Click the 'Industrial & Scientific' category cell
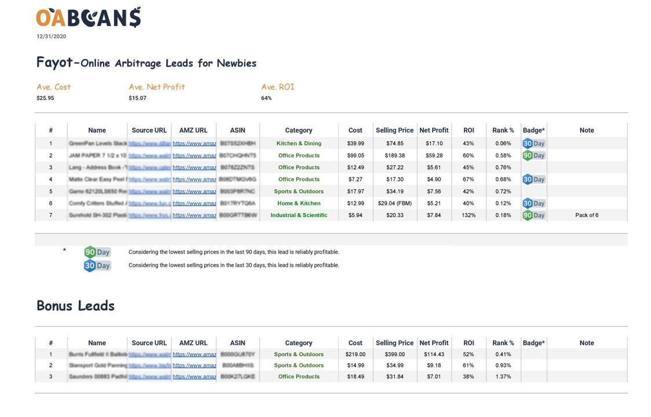The image size is (651, 417). pyautogui.click(x=299, y=215)
